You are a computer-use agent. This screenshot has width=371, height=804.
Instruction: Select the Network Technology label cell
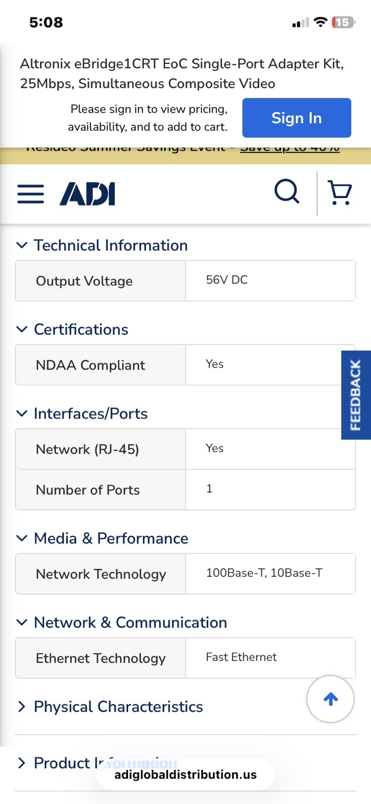pos(100,574)
